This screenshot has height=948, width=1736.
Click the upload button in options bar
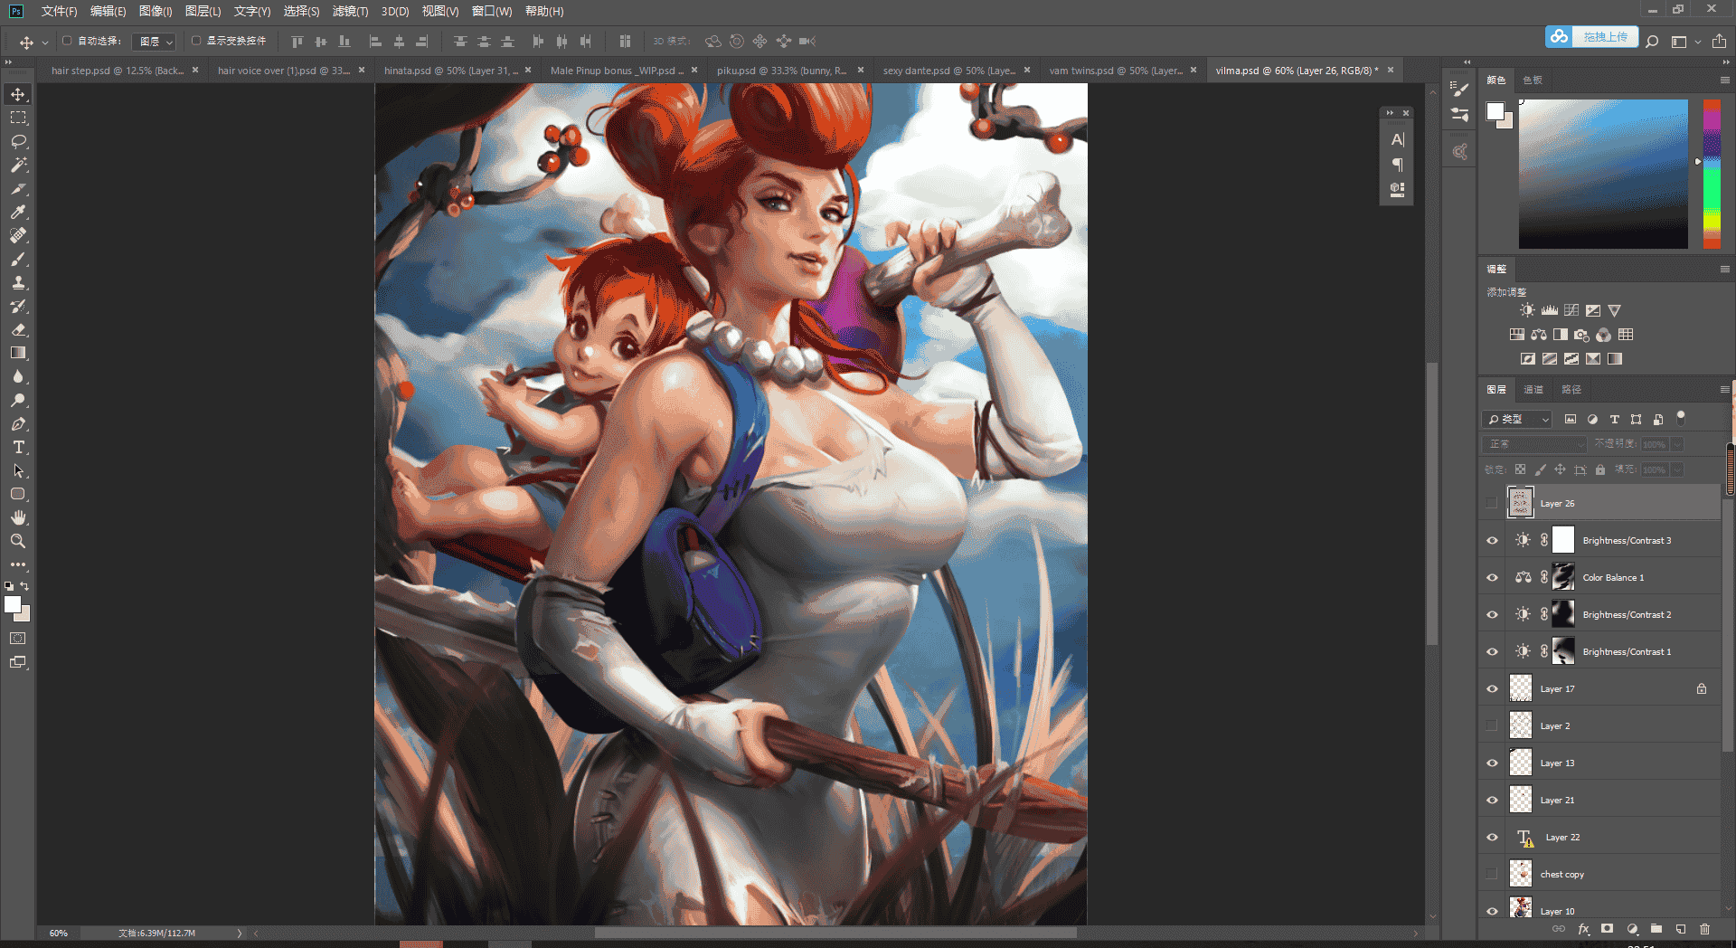coord(1591,37)
